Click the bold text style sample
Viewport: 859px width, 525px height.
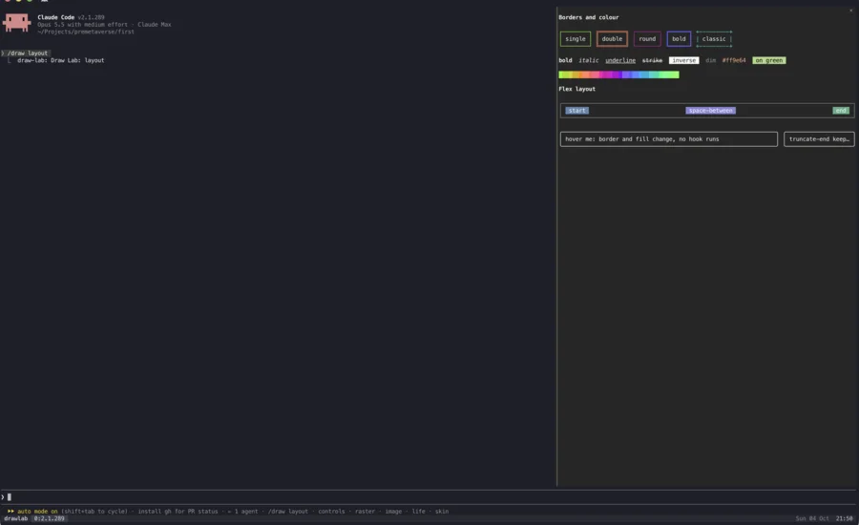pyautogui.click(x=565, y=60)
